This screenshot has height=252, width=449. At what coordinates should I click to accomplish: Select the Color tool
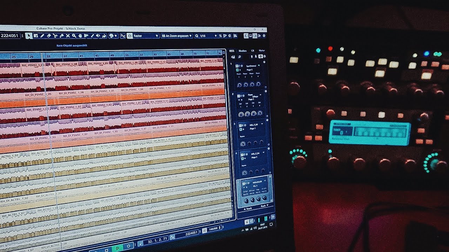103,36
